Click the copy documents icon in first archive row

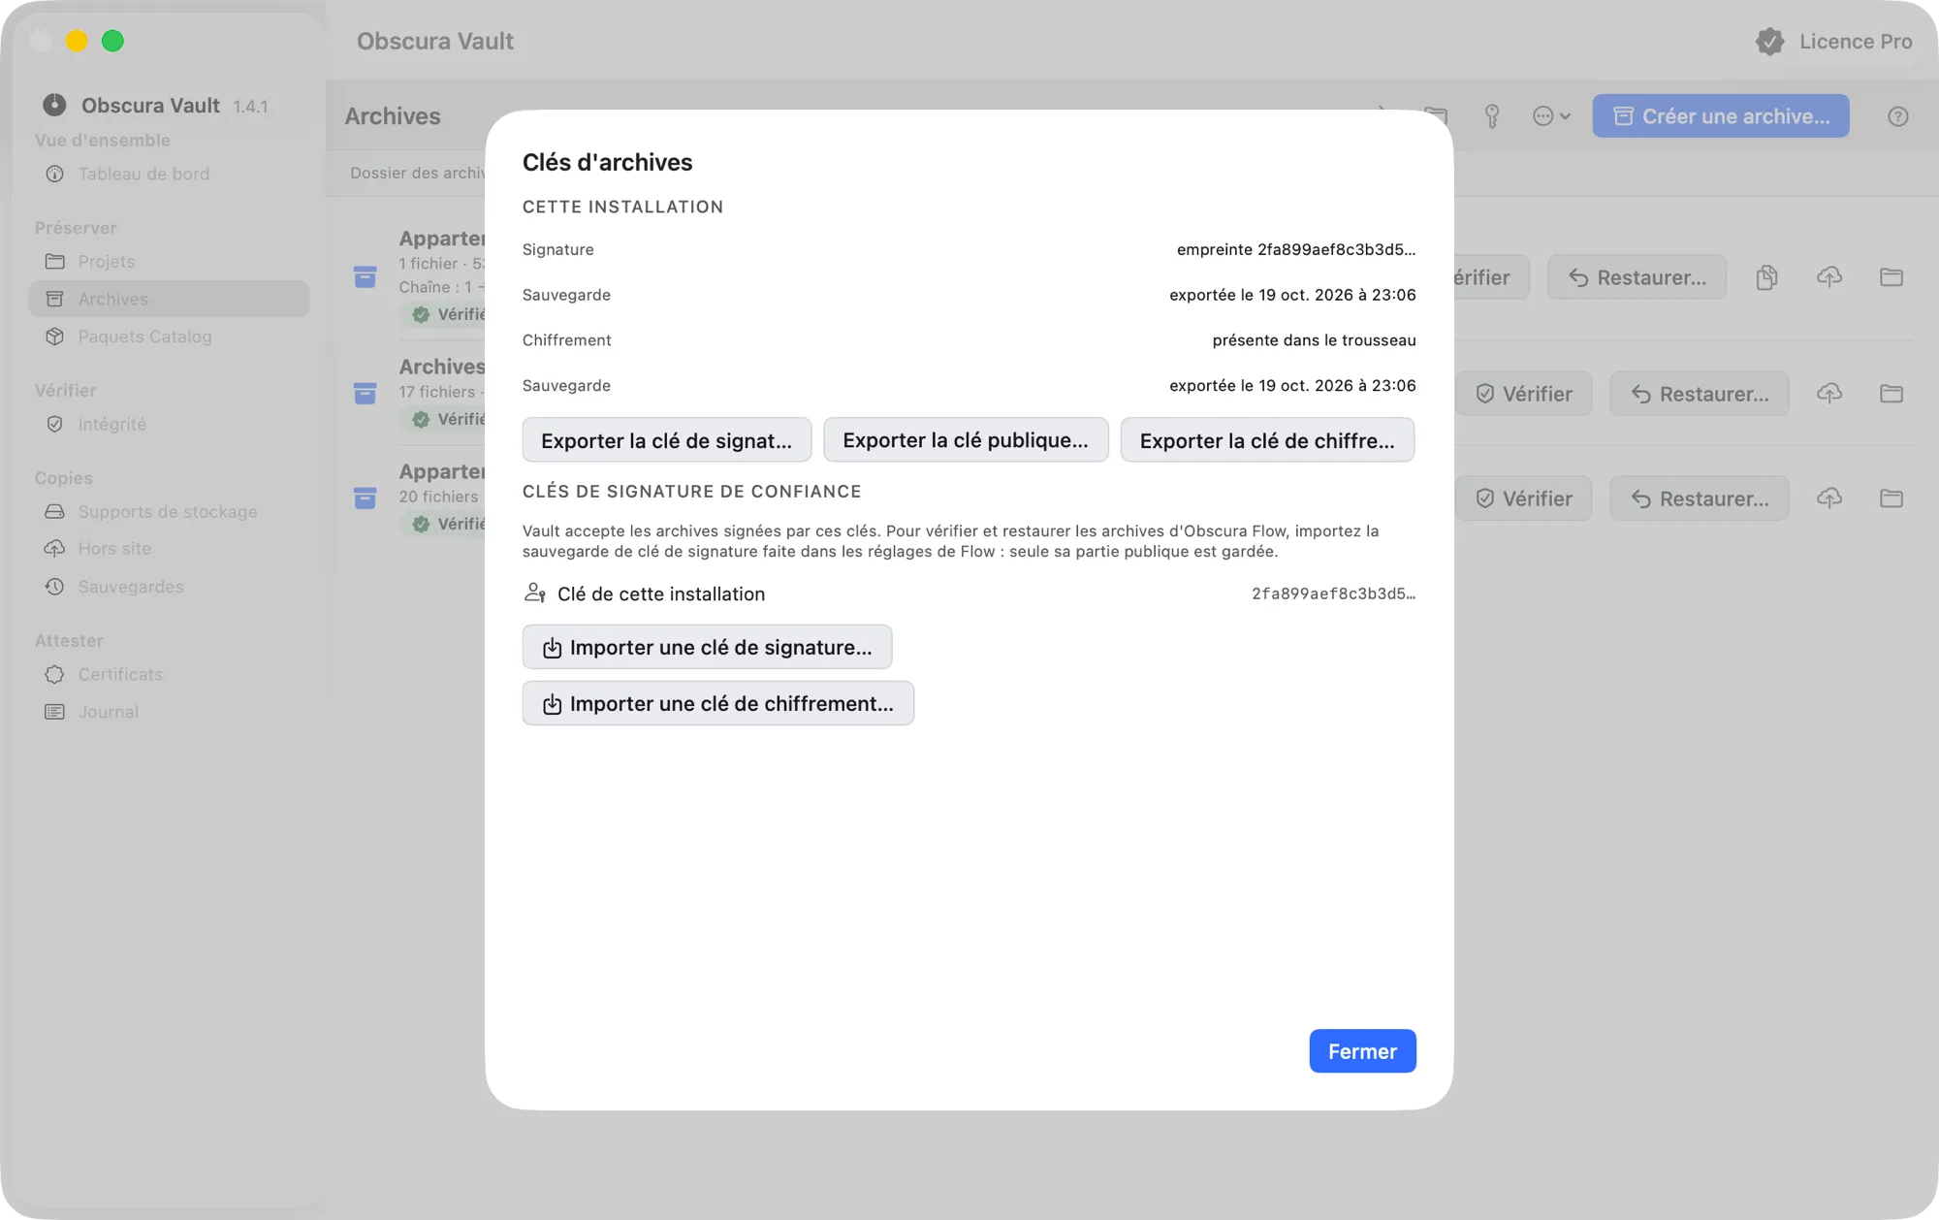[x=1766, y=277]
